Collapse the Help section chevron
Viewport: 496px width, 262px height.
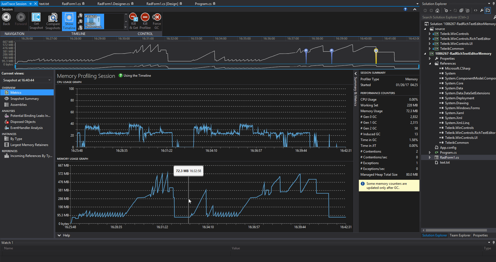click(x=59, y=235)
